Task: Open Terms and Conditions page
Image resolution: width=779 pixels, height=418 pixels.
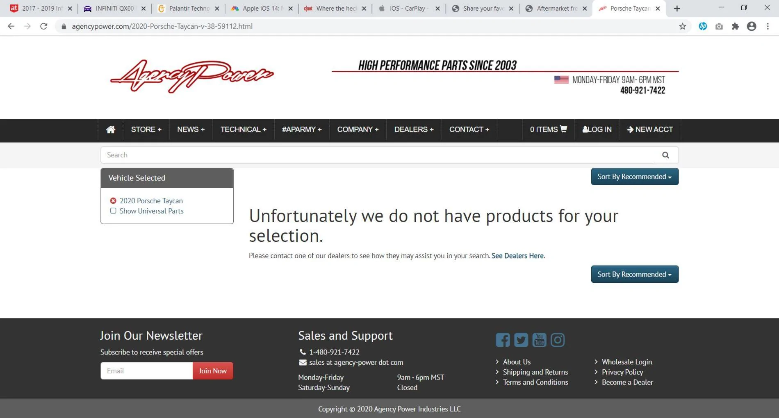Action: coord(535,382)
